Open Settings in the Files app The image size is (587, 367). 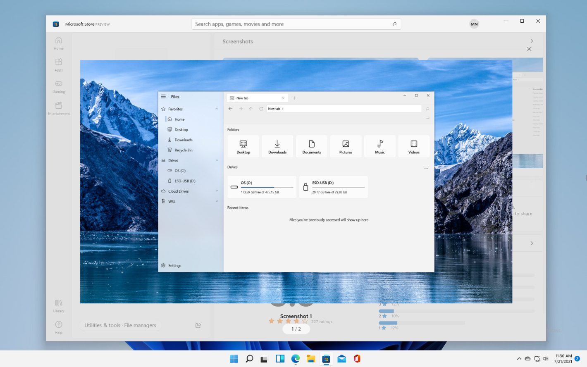click(171, 265)
